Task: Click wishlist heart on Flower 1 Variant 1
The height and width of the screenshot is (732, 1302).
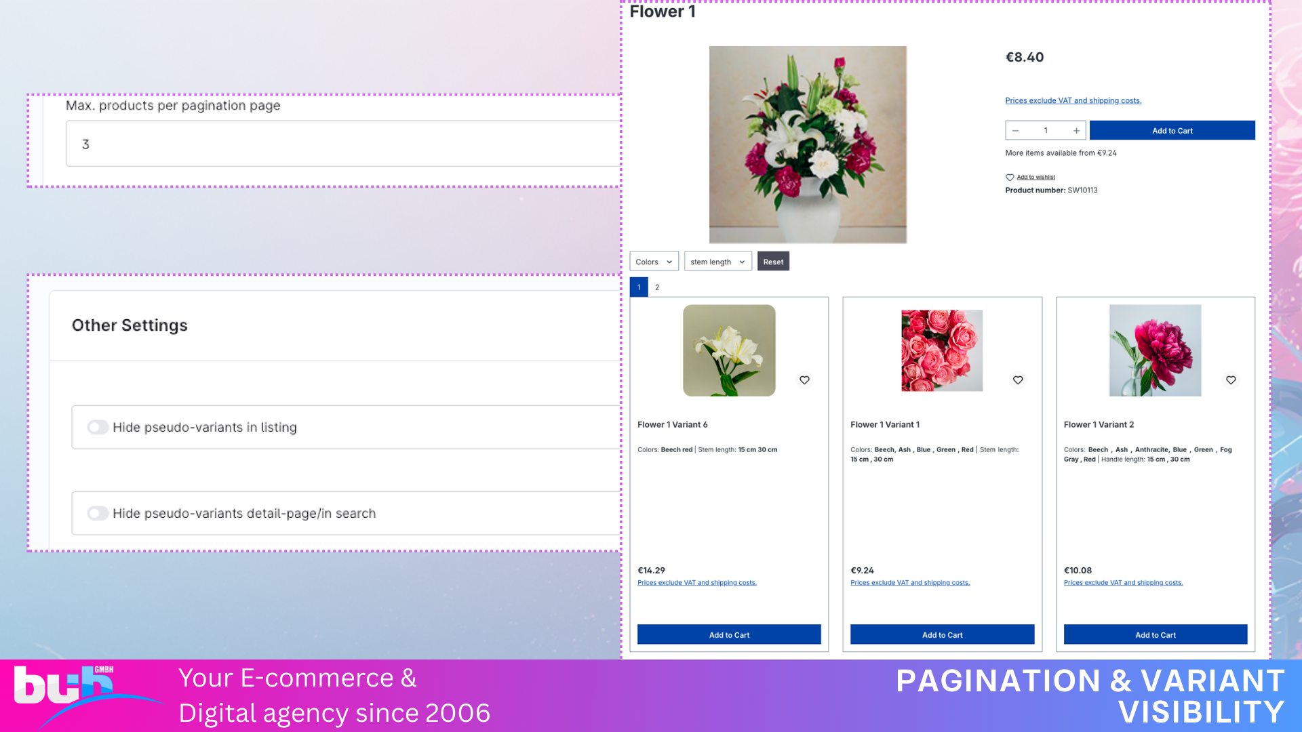Action: tap(1018, 380)
